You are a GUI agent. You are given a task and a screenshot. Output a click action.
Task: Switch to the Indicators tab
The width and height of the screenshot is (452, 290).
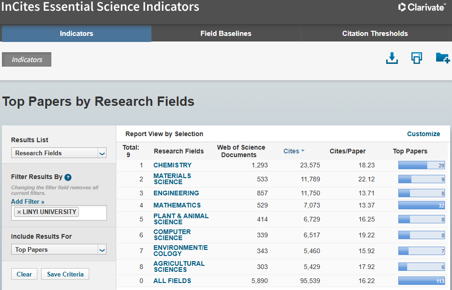77,34
